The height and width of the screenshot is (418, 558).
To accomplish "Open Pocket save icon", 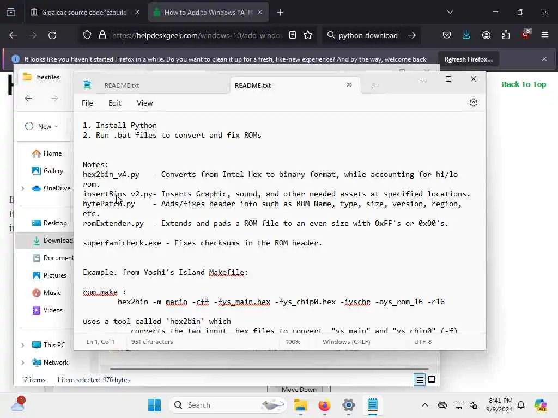I will click(x=447, y=35).
